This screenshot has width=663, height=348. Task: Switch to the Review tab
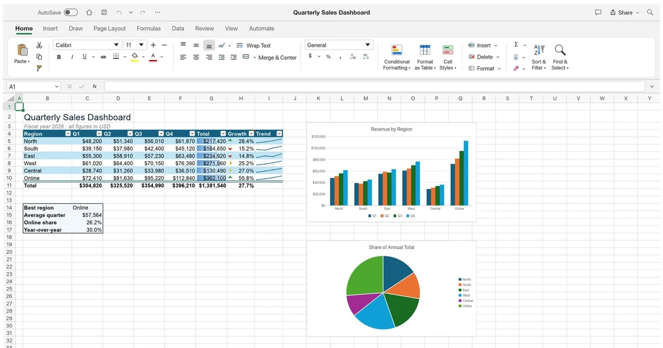(204, 29)
